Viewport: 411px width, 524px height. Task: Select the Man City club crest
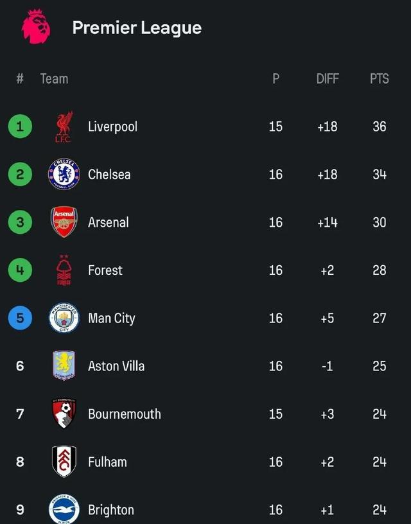64,318
